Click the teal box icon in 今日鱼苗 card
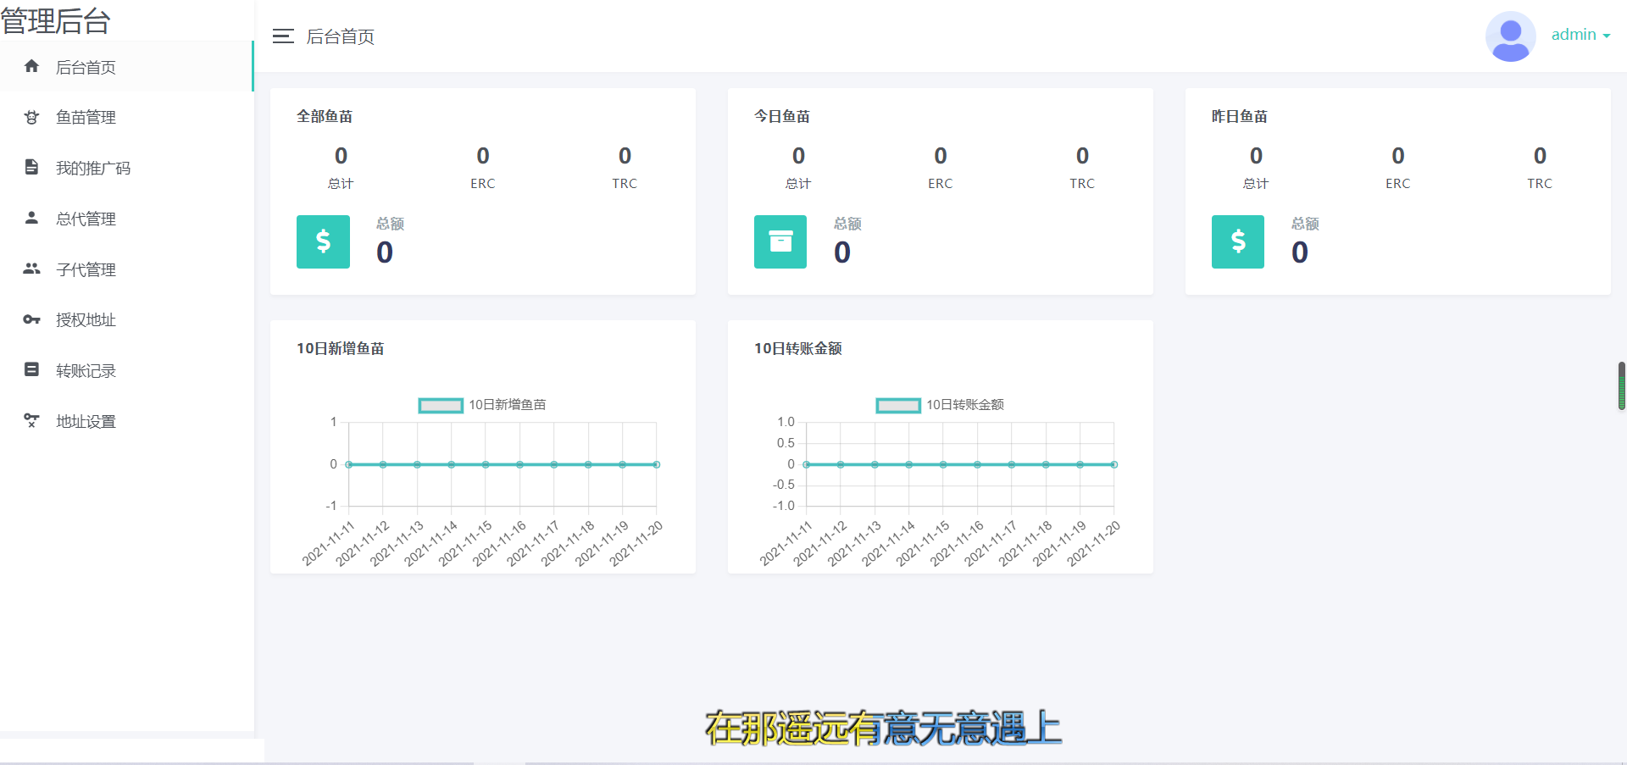This screenshot has width=1627, height=765. point(780,241)
